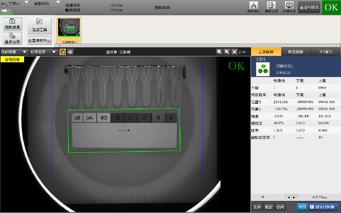Click the 访问 access button
This screenshot has width=341, height=213.
tap(280, 207)
